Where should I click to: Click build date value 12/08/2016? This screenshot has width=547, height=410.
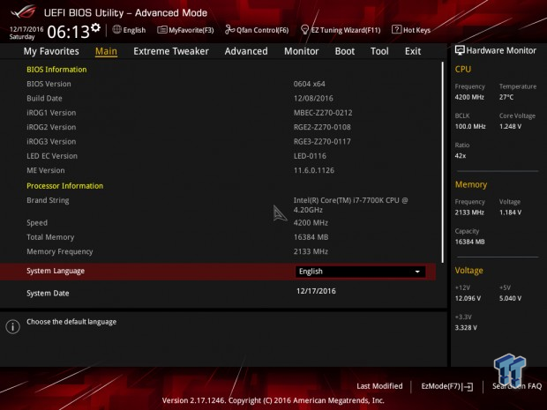tap(313, 99)
